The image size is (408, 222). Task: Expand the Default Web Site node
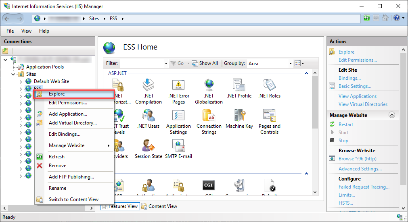tap(21, 81)
